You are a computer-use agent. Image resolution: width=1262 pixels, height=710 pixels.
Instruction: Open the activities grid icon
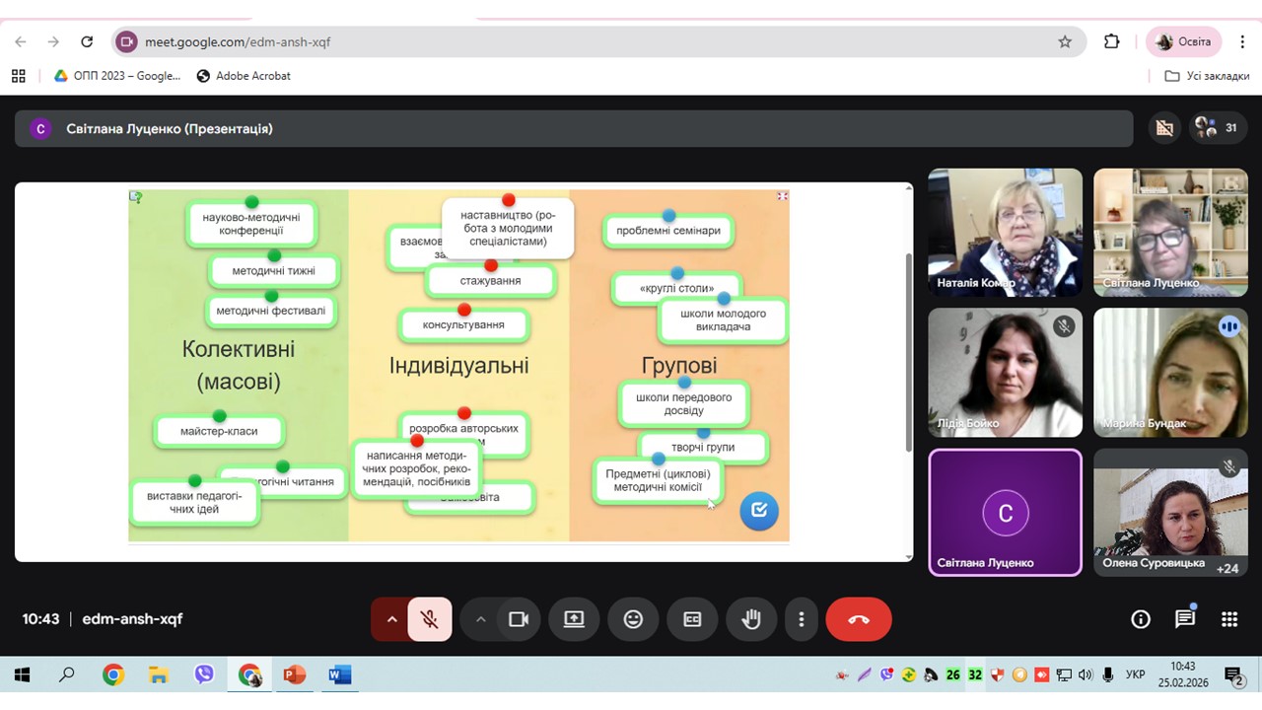point(1228,619)
